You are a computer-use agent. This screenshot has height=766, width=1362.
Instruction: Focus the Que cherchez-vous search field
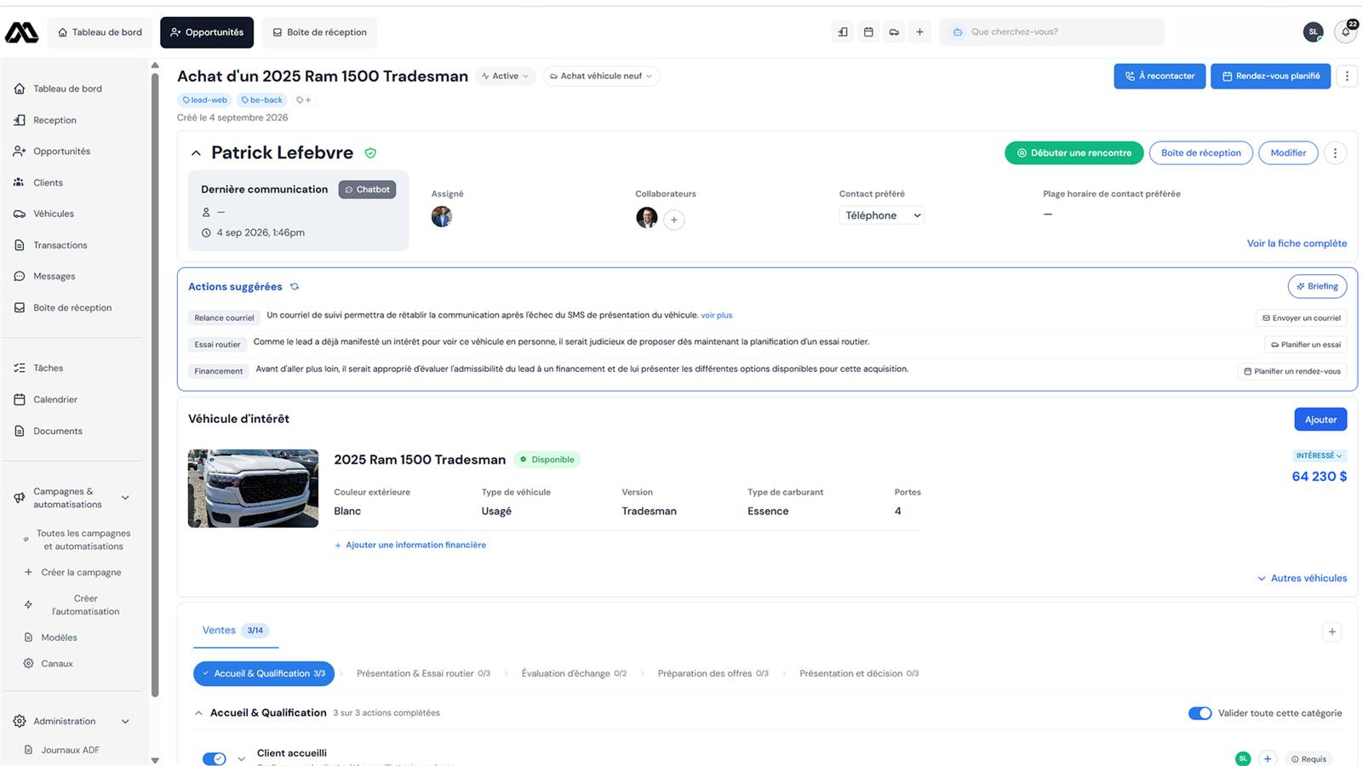point(1052,32)
